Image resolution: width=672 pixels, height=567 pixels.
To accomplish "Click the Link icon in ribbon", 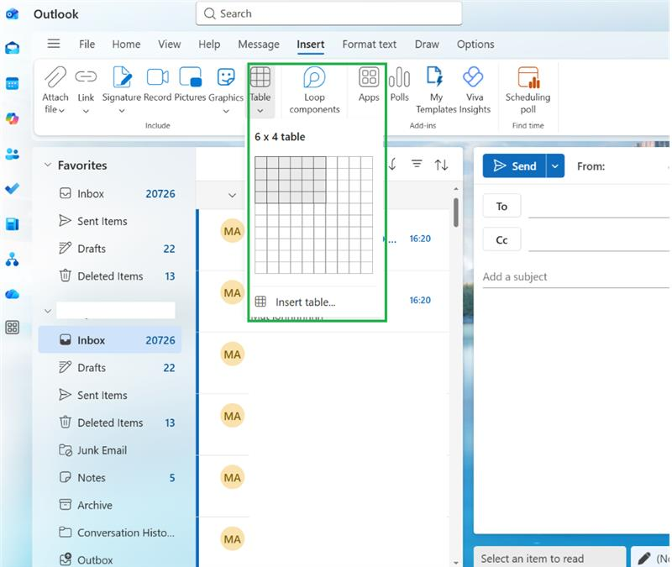I will [x=86, y=76].
